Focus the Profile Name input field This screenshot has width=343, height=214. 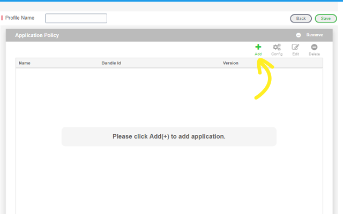pyautogui.click(x=76, y=18)
